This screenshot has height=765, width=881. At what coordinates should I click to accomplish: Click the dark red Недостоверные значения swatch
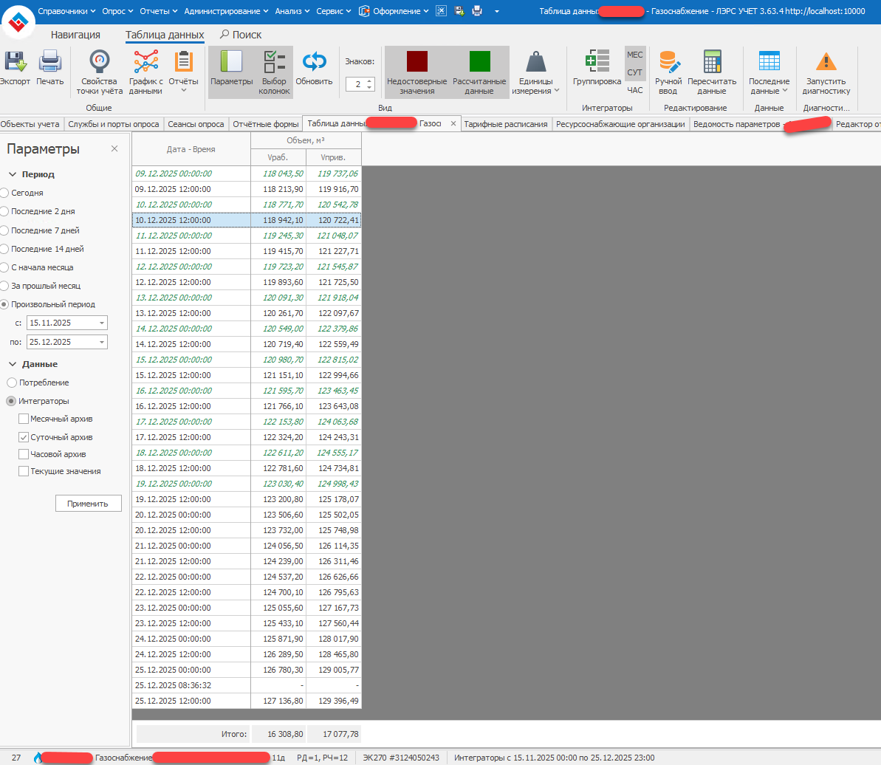click(417, 61)
